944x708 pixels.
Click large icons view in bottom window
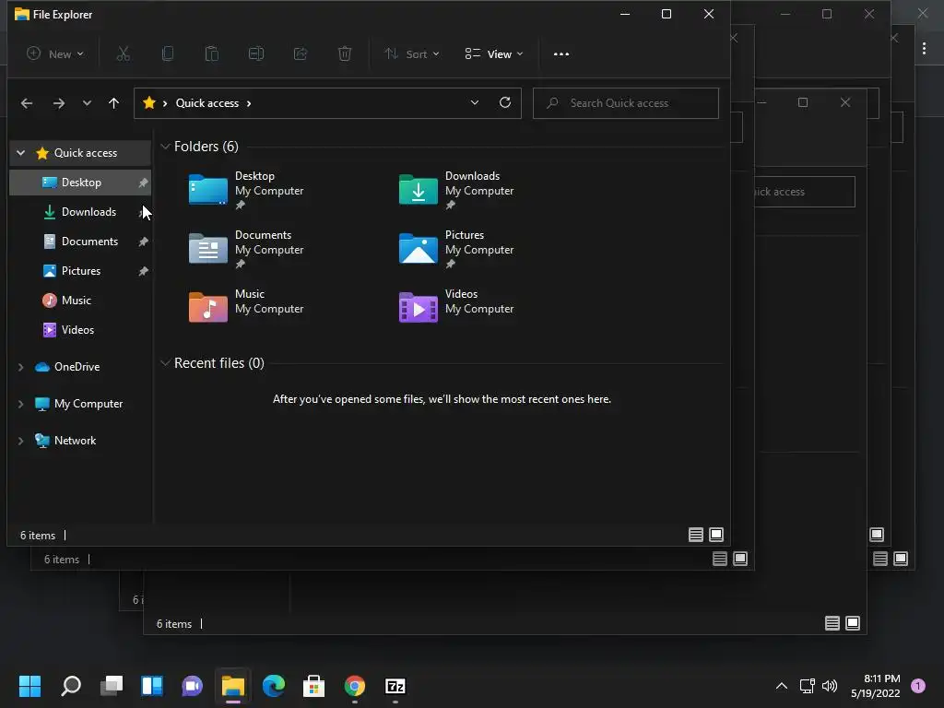[x=853, y=623]
